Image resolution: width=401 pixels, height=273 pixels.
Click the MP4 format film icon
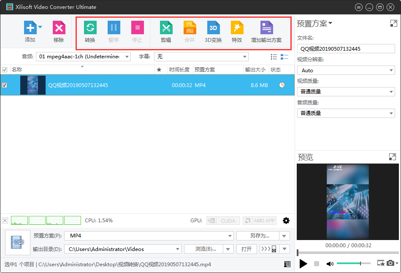18,242
